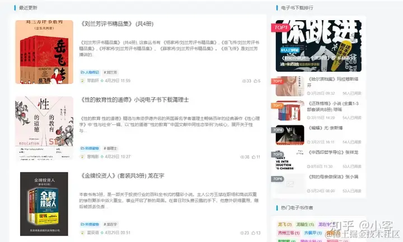Click the views eye icon showing 23
Viewport: 403px width, 242px height.
(242, 233)
